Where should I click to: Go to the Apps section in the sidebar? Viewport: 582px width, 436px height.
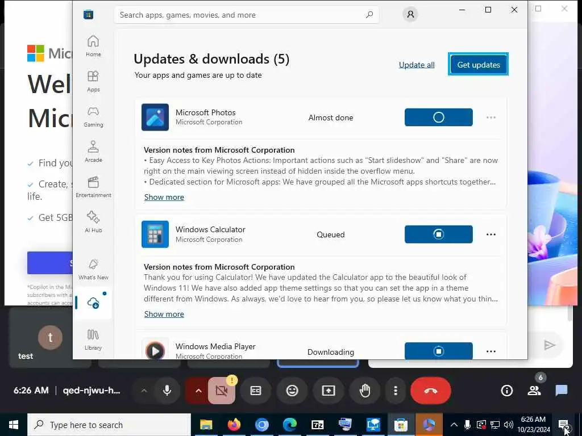(x=93, y=81)
